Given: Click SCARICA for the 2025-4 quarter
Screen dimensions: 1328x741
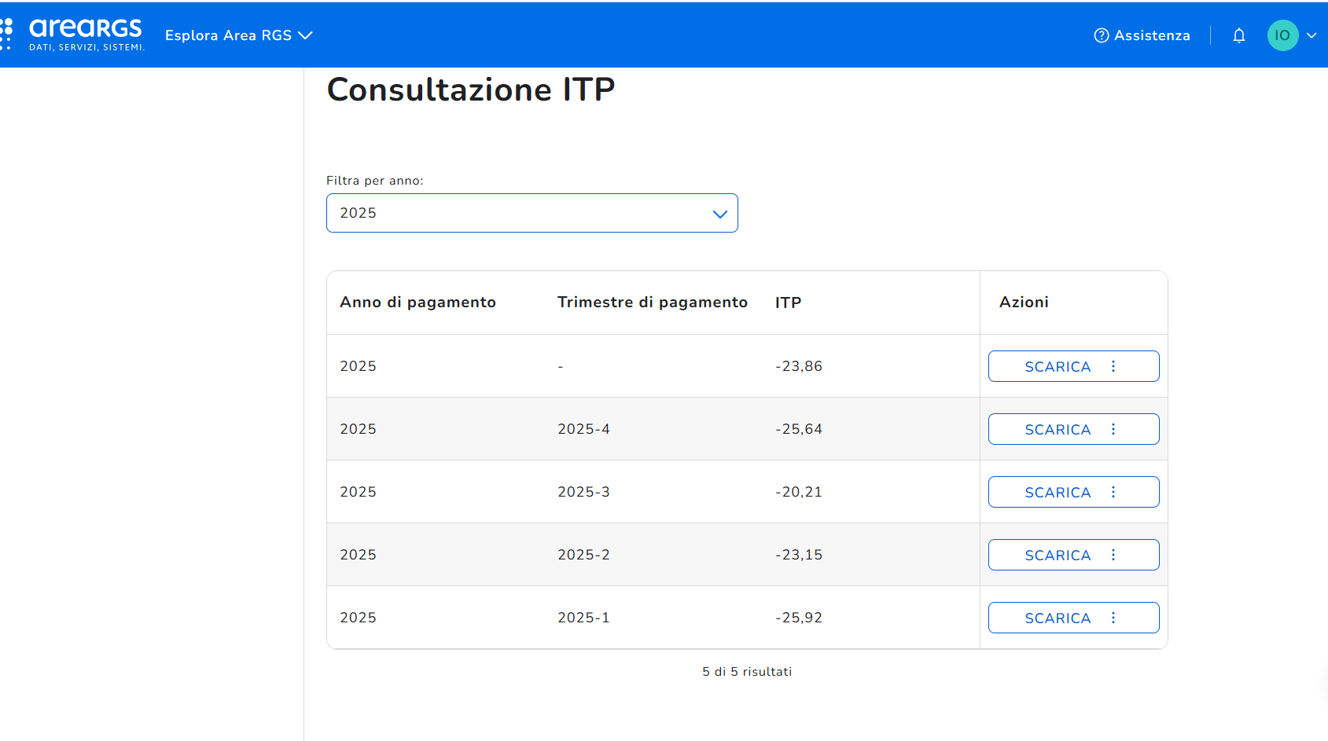Looking at the screenshot, I should (1057, 430).
